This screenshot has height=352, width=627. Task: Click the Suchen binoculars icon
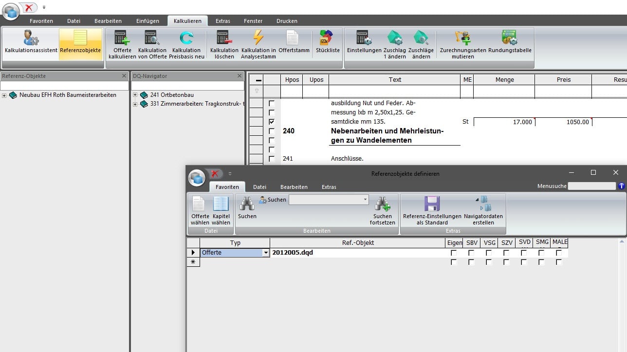[x=247, y=207]
